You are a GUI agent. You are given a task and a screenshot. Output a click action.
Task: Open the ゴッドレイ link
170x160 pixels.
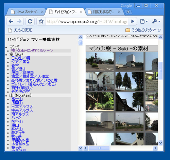tap(34, 84)
